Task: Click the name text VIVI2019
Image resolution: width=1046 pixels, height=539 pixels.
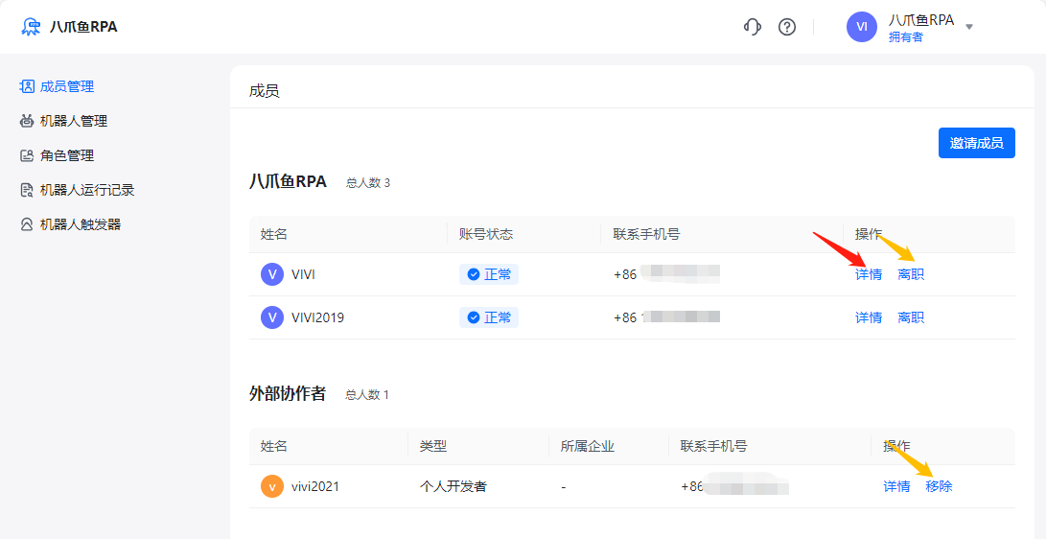Action: [x=318, y=317]
